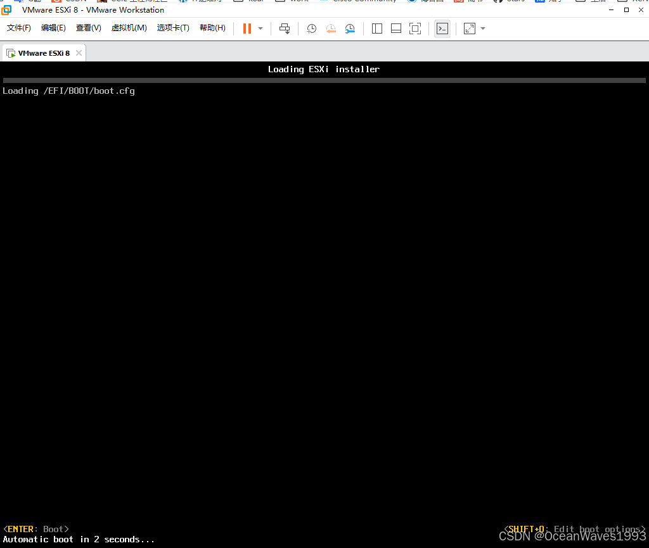Click the 'Loading ESXi installer' heading
The height and width of the screenshot is (548, 649).
point(324,70)
